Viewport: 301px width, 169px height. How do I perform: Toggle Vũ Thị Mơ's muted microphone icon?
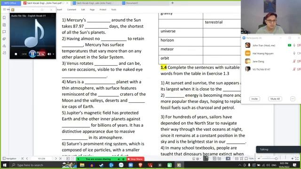pyautogui.click(x=294, y=69)
